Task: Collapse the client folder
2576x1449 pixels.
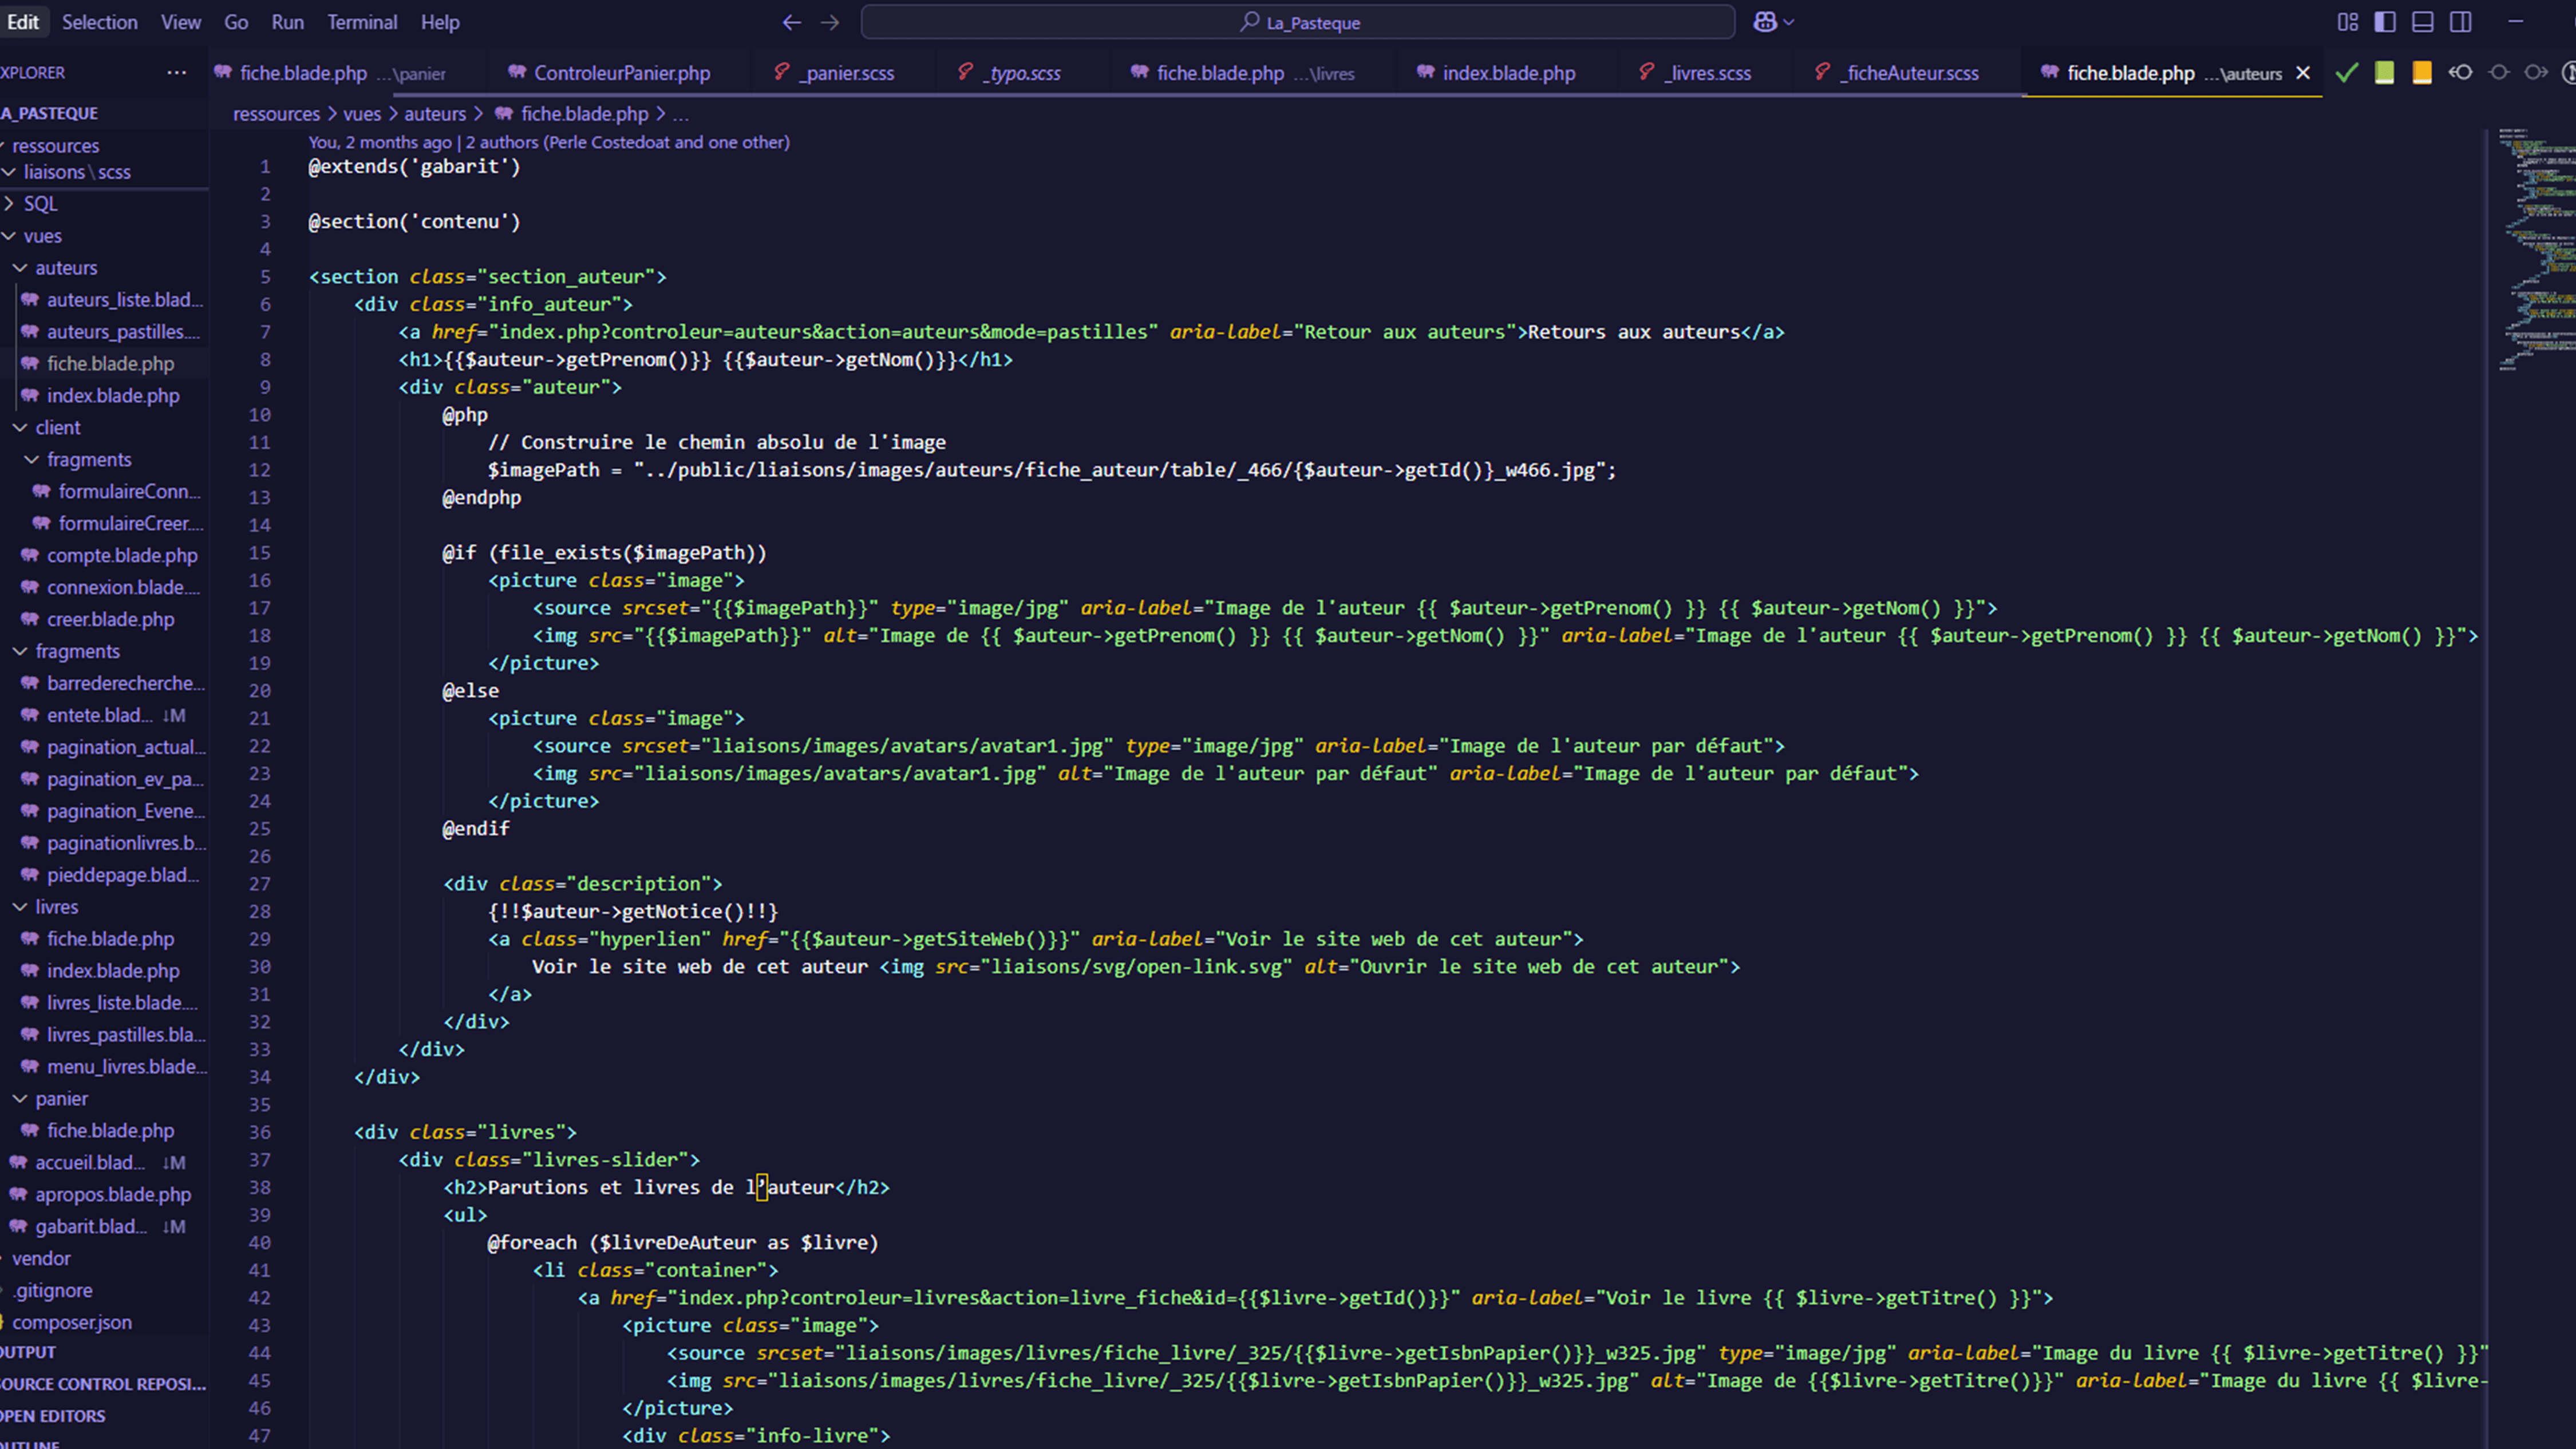Action: tap(57, 427)
